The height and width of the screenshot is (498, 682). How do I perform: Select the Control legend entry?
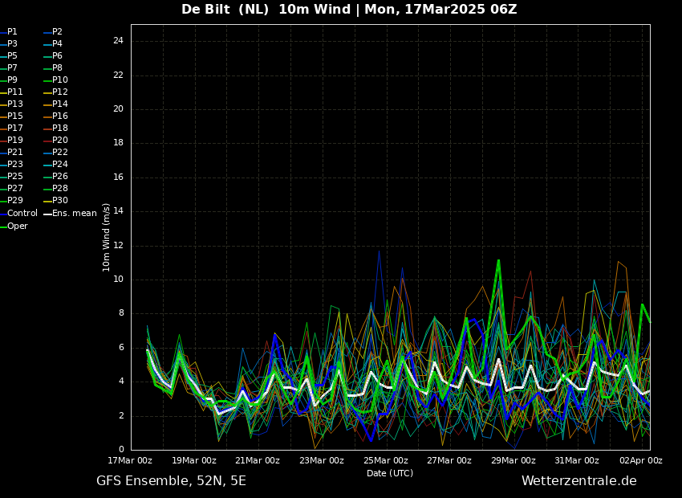[22, 214]
